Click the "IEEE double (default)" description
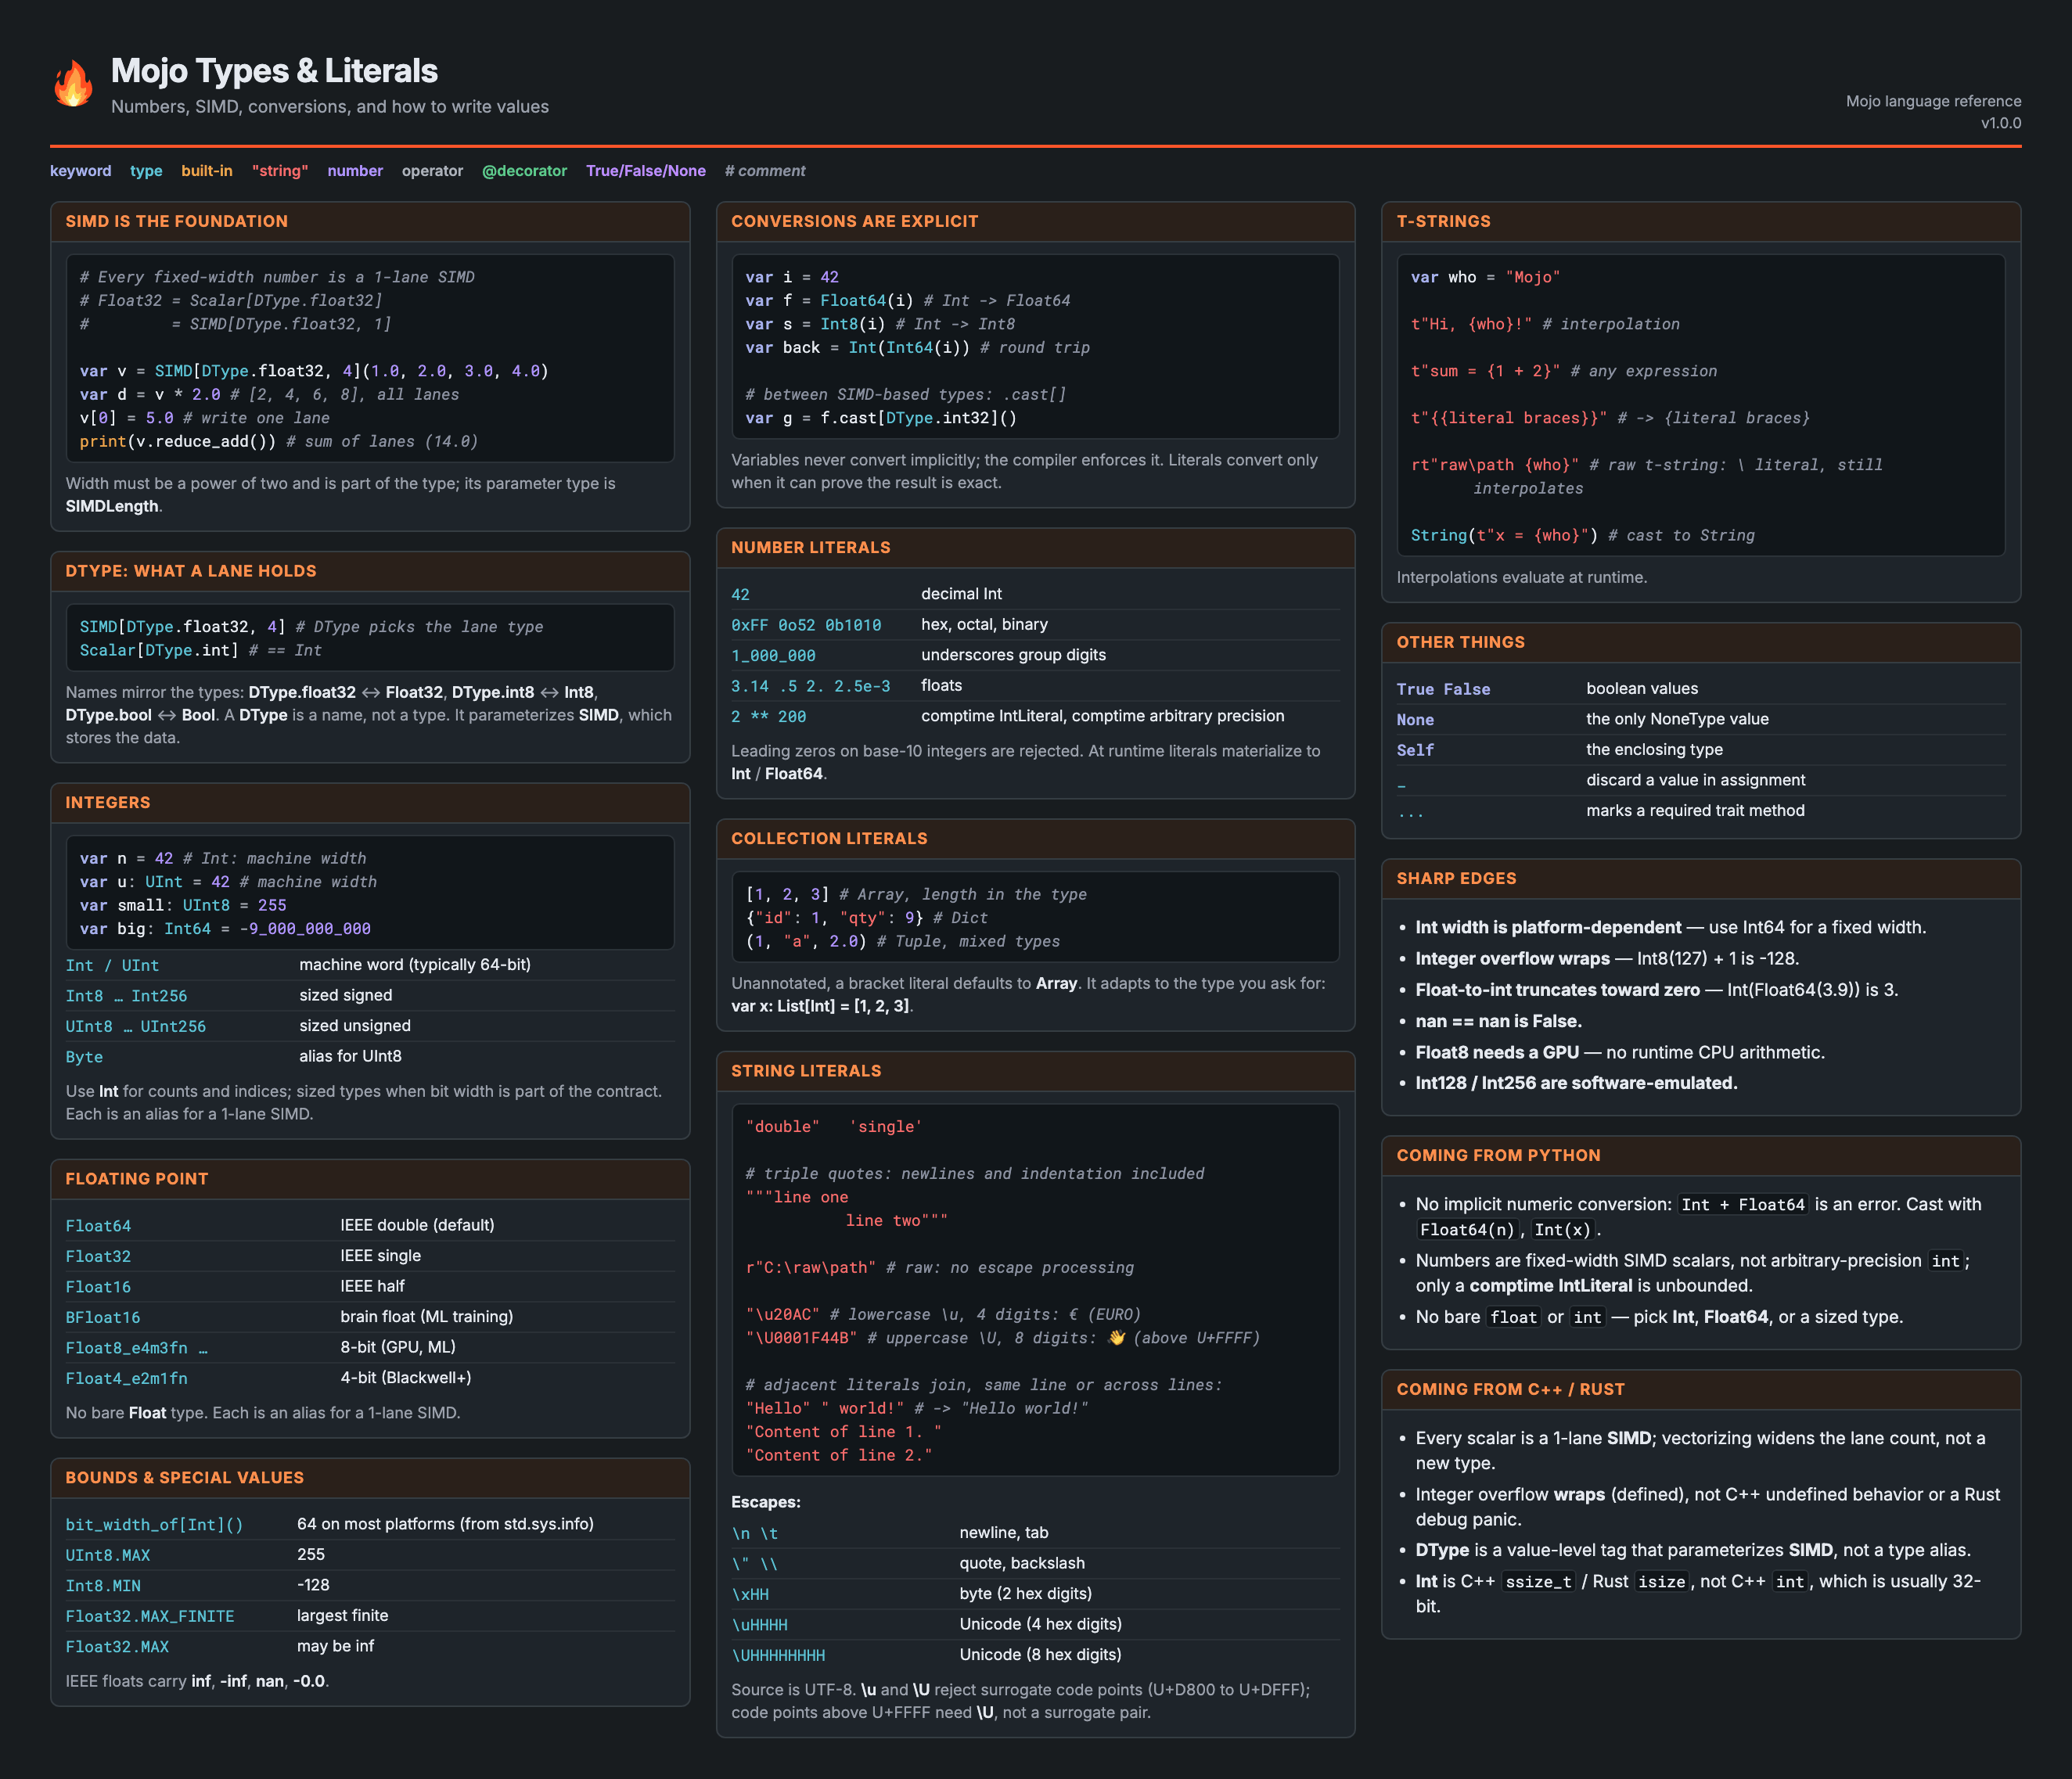This screenshot has width=2072, height=1779. [418, 1226]
